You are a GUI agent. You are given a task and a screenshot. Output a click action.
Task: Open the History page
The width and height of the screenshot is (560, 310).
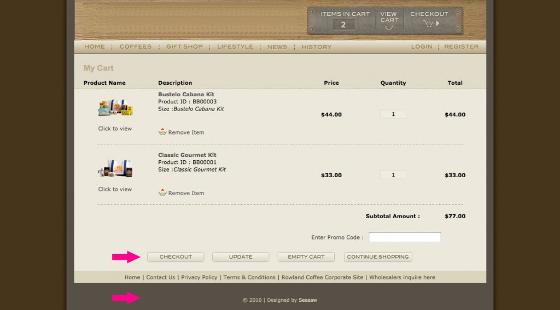(317, 47)
